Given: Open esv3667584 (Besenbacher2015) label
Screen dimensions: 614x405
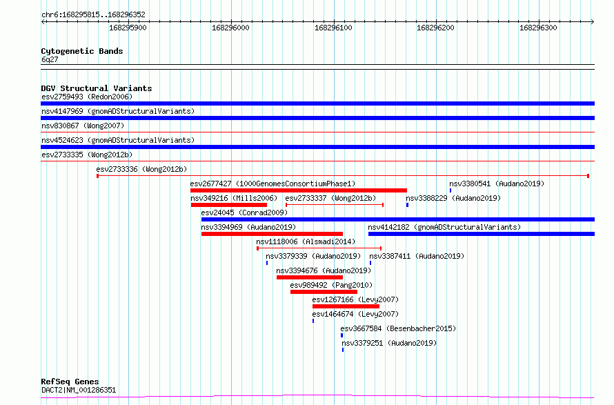Looking at the screenshot, I should click(398, 328).
